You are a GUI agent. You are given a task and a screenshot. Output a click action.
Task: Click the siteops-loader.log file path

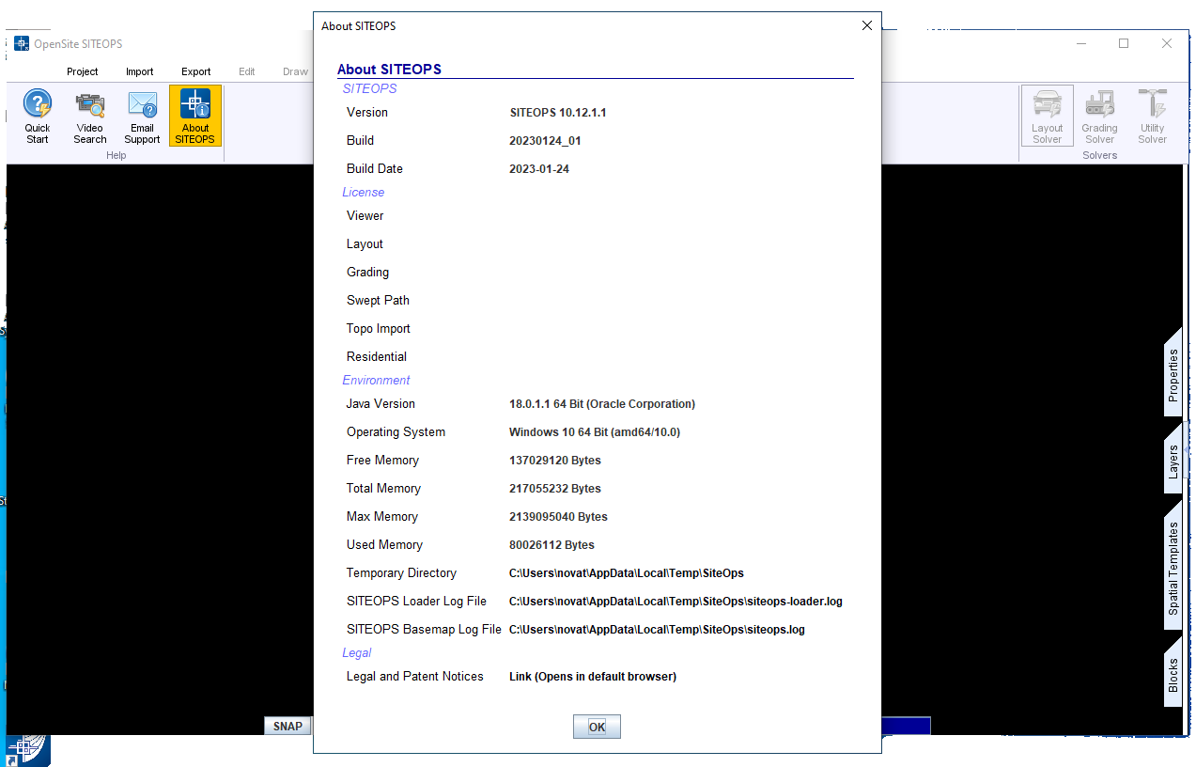(676, 601)
